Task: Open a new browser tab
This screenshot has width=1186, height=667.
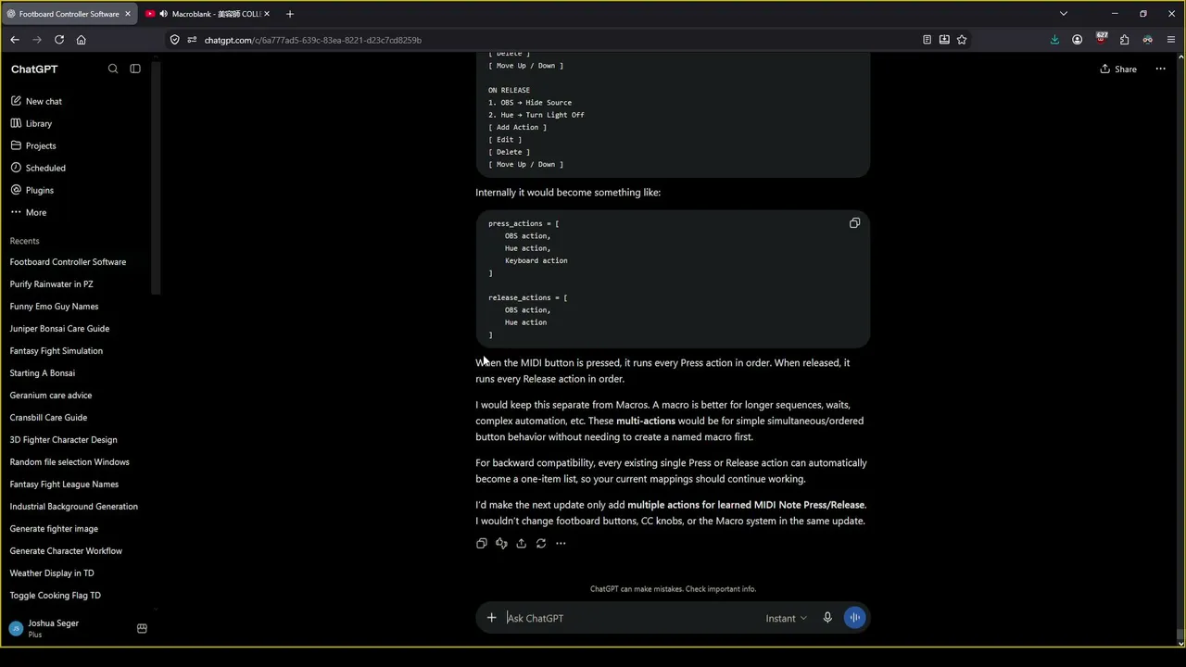Action: click(290, 14)
